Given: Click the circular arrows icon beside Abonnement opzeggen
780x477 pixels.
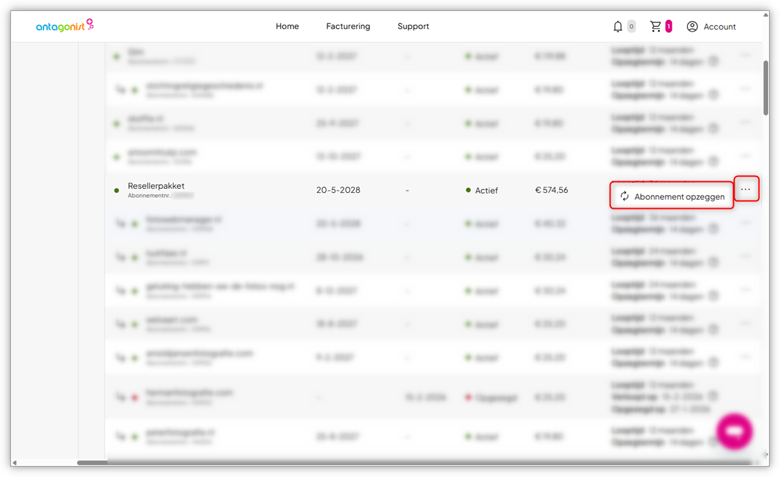Looking at the screenshot, I should click(x=624, y=196).
